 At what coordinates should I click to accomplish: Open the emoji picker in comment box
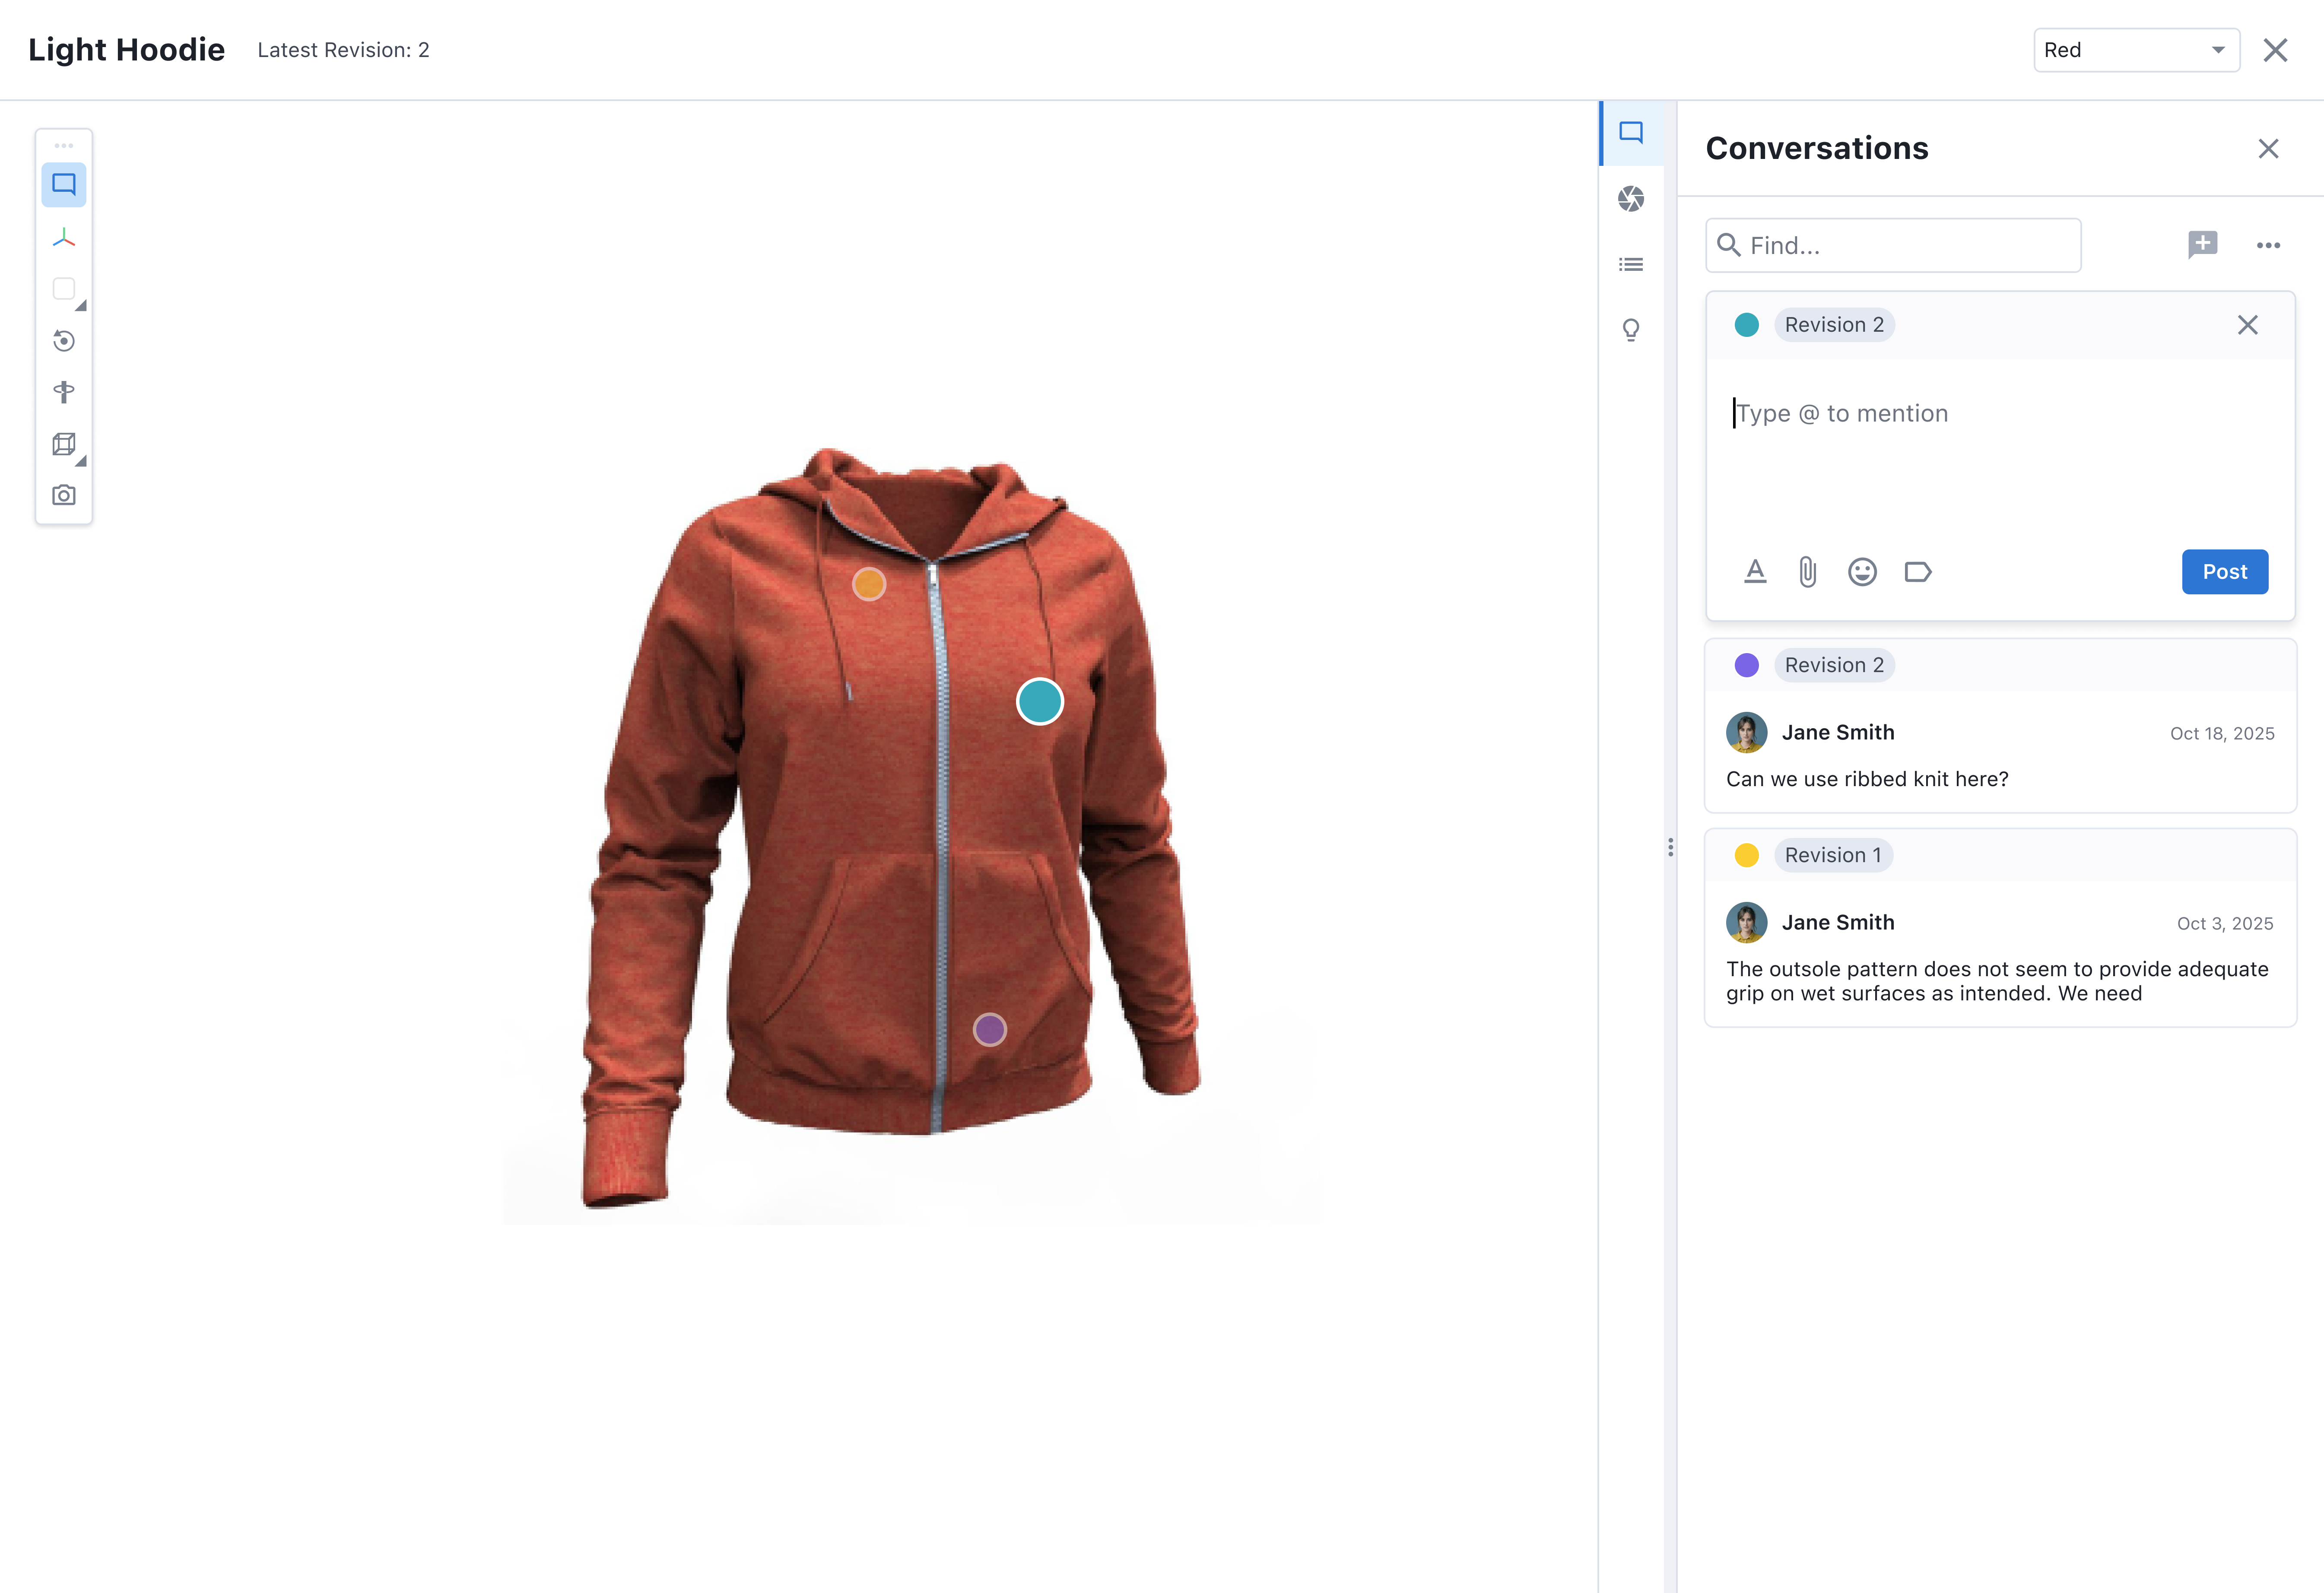(1862, 572)
